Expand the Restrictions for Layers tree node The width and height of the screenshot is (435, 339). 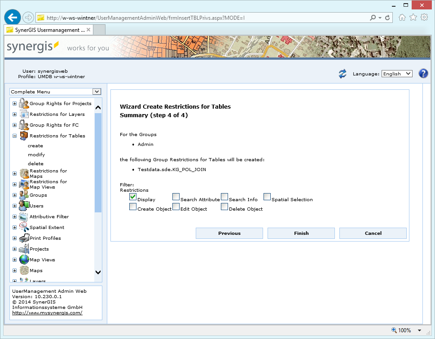14,114
